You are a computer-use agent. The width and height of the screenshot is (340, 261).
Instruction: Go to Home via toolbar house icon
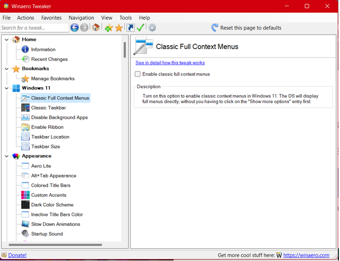pos(96,28)
